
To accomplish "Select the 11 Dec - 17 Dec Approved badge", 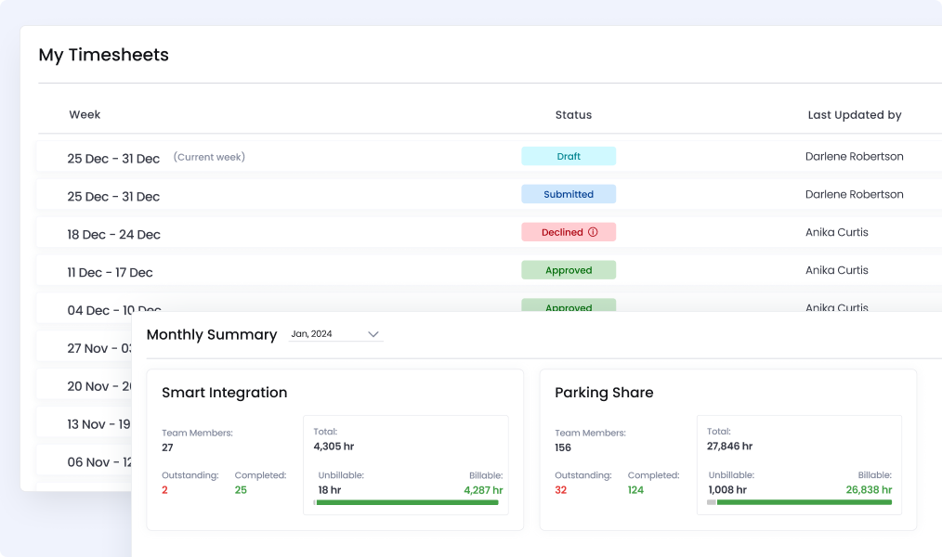I will click(569, 271).
